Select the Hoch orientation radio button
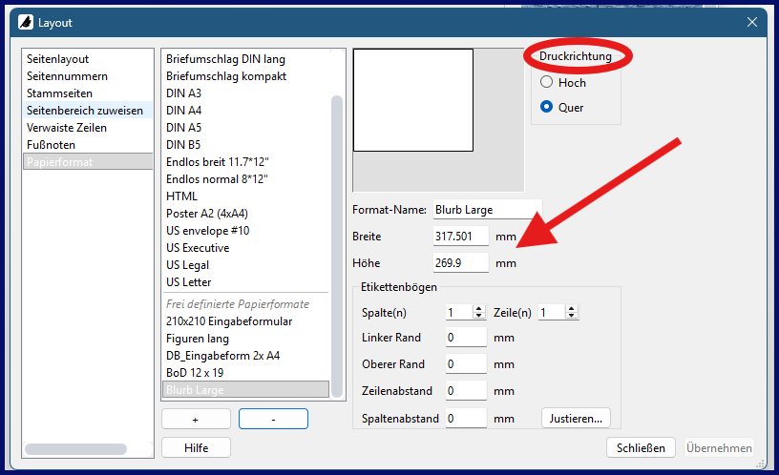 click(546, 83)
